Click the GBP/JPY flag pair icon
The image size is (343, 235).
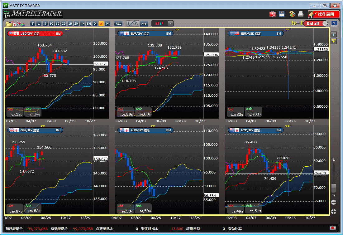(14, 130)
